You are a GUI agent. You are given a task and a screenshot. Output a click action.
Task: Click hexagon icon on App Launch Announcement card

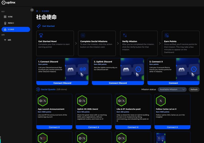click(43, 101)
